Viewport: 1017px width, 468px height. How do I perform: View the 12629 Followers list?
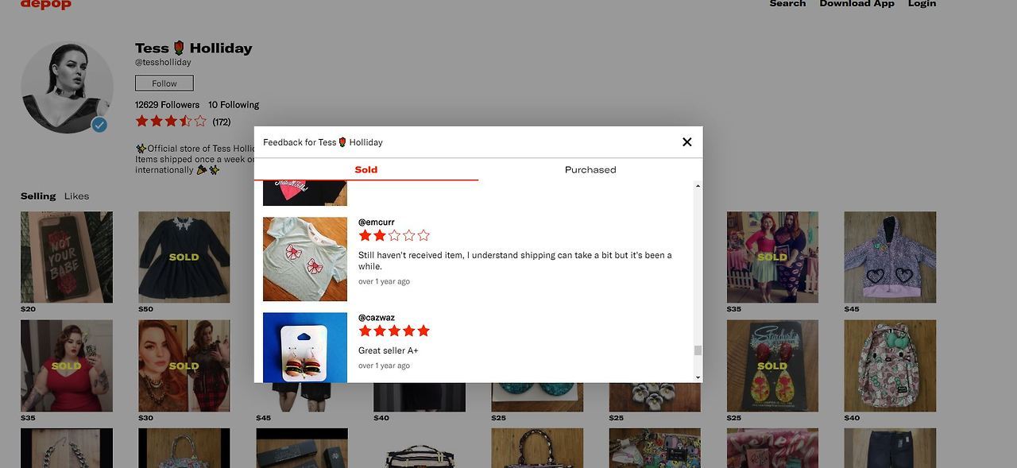click(167, 105)
